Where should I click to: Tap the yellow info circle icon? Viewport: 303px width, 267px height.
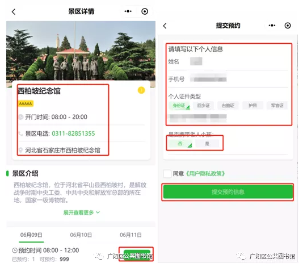[141, 90]
